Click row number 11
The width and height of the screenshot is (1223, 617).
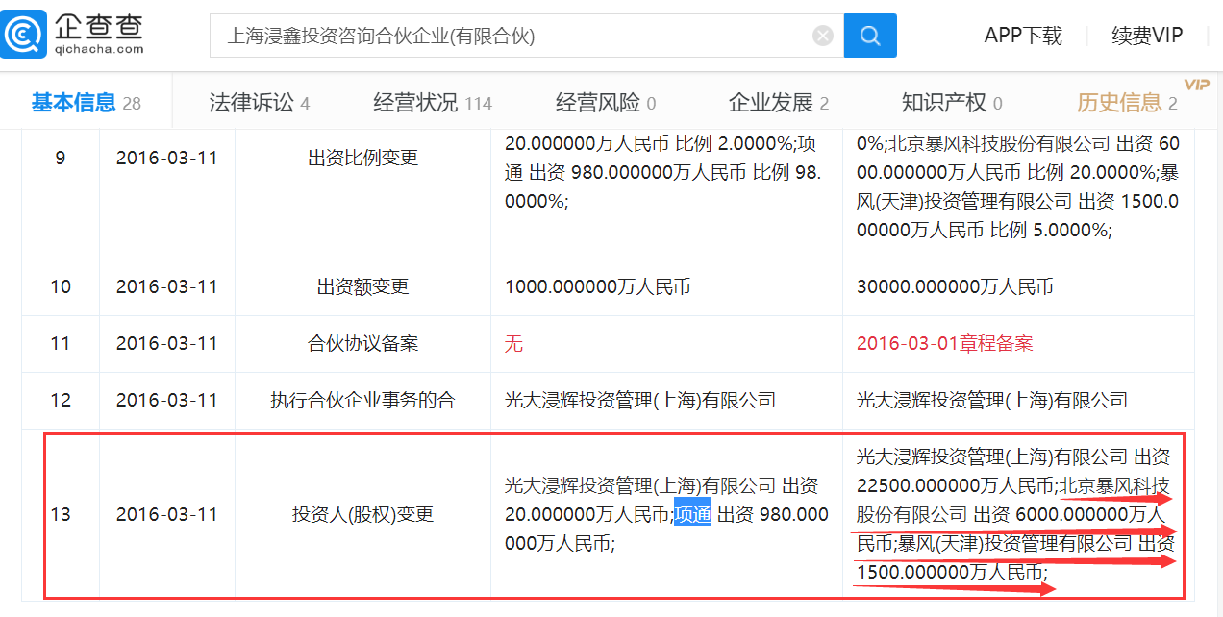[61, 343]
